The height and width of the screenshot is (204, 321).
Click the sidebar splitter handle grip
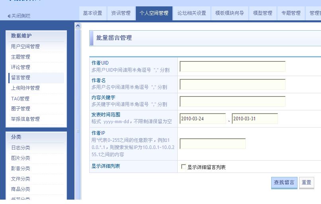[78, 131]
